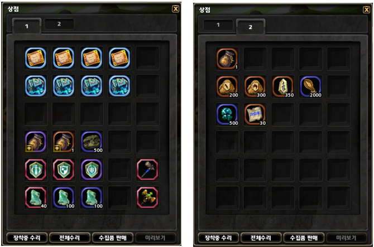Select the golden winged staff icon
The width and height of the screenshot is (374, 247).
coord(147,197)
